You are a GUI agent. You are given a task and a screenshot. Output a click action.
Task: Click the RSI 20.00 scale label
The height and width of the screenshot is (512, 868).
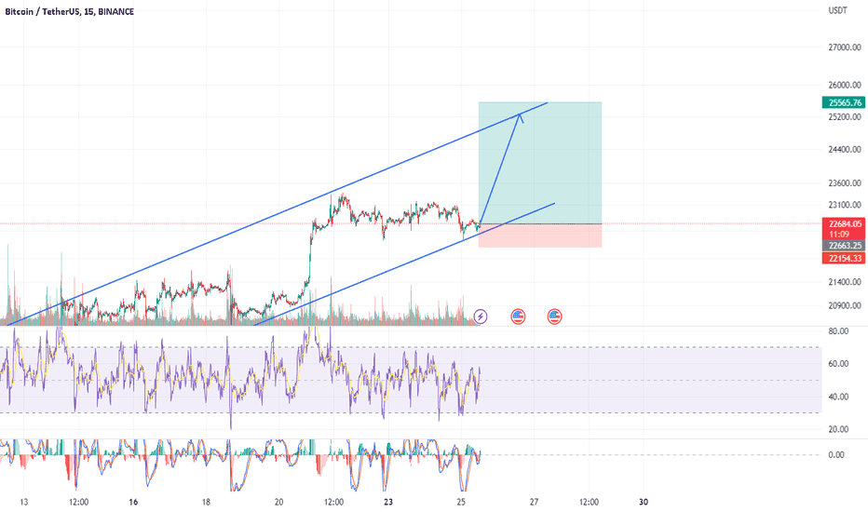point(838,429)
